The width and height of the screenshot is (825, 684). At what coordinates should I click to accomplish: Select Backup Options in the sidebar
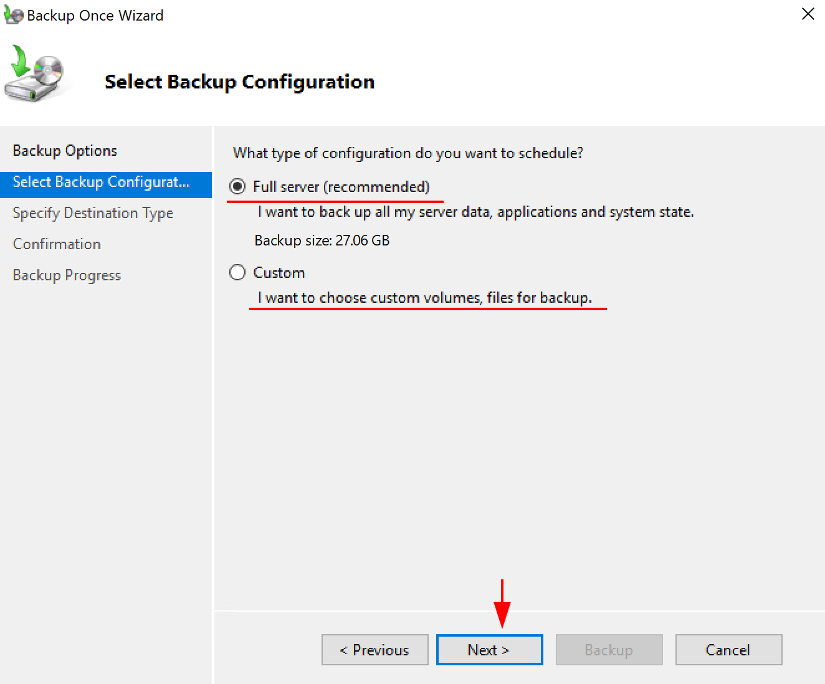(64, 150)
